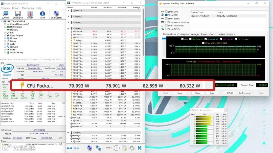Toggle NVMe WD PC SN735 graph checkbox
This screenshot has height=153, width=273.
click(203, 43)
